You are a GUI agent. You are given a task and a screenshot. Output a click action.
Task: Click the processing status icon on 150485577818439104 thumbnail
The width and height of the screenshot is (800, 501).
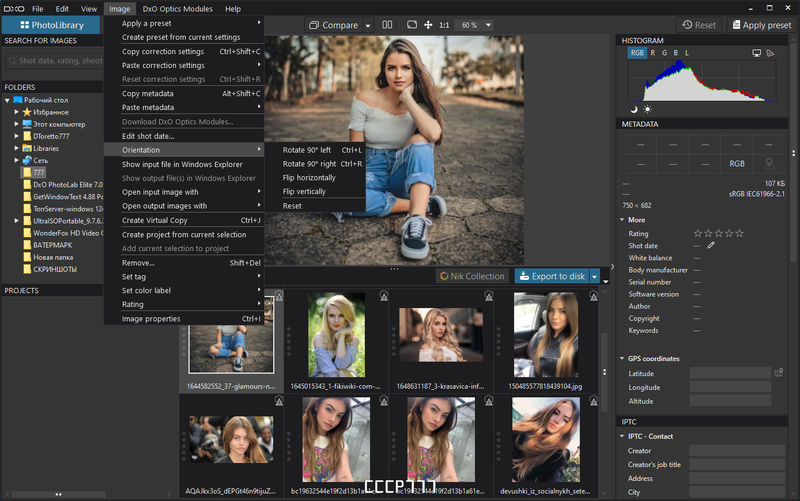[593, 295]
